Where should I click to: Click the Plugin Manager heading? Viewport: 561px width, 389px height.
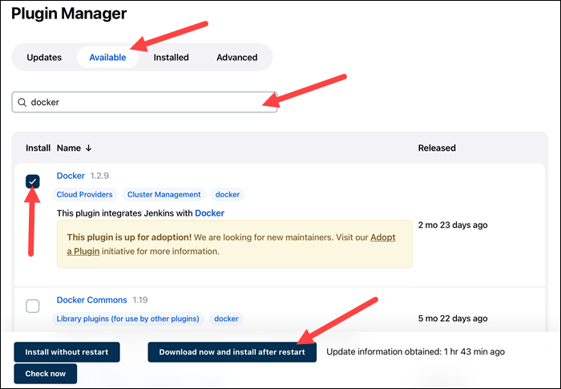click(69, 14)
